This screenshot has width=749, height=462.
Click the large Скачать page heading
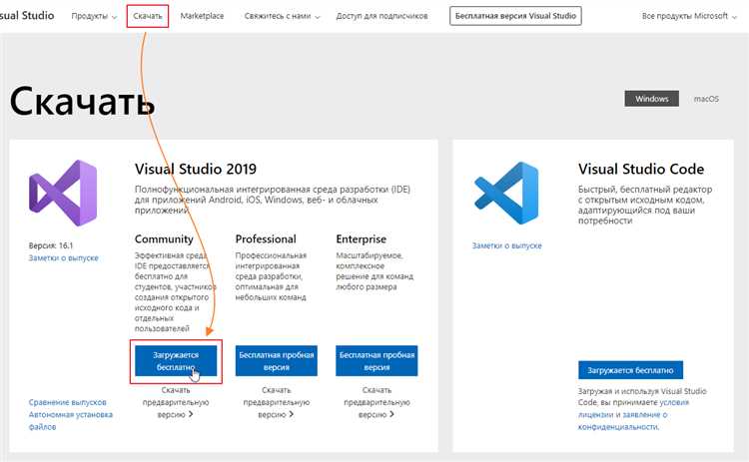coord(82,101)
